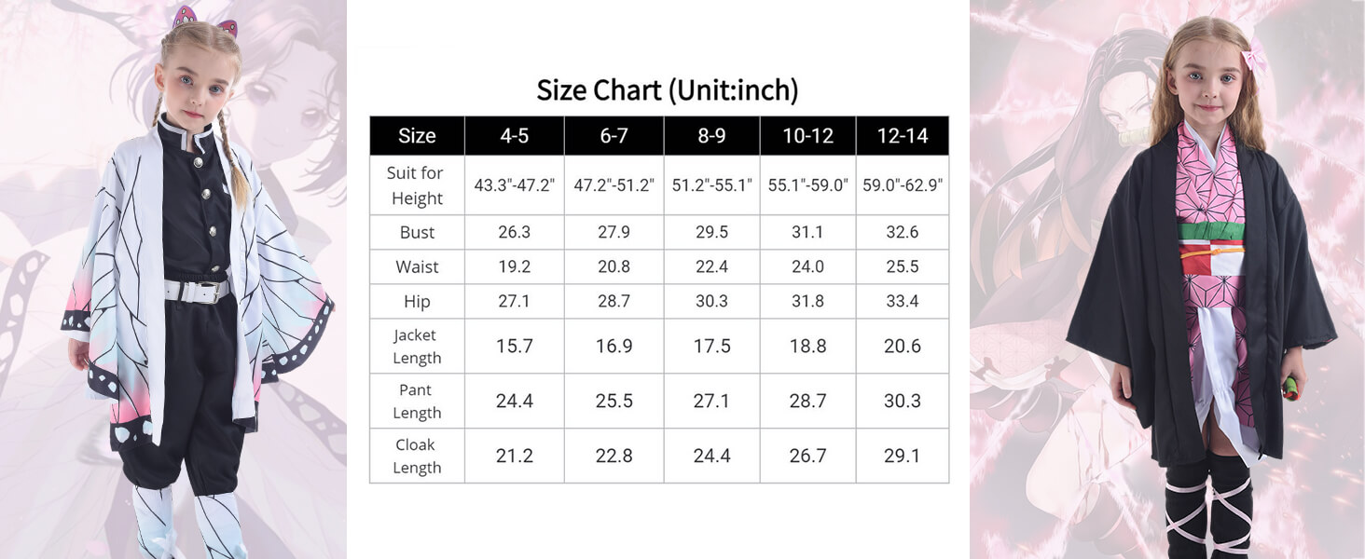Screen dimensions: 1365x559
Task: Click the Bust row label
Action: point(417,232)
